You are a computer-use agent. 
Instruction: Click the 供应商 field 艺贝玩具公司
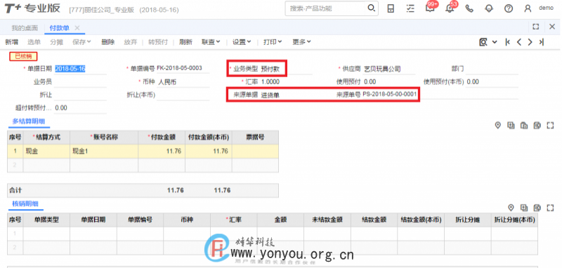(389, 69)
